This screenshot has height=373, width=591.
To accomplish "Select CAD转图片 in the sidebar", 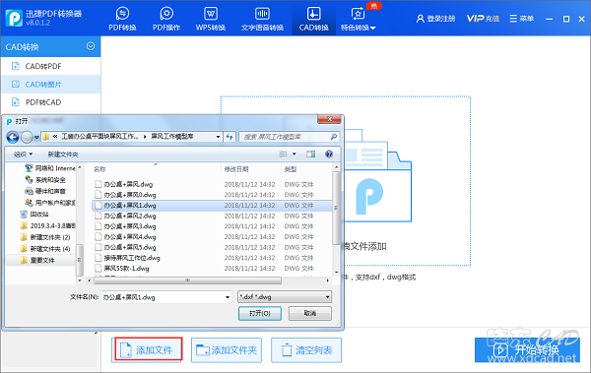I will pyautogui.click(x=51, y=85).
